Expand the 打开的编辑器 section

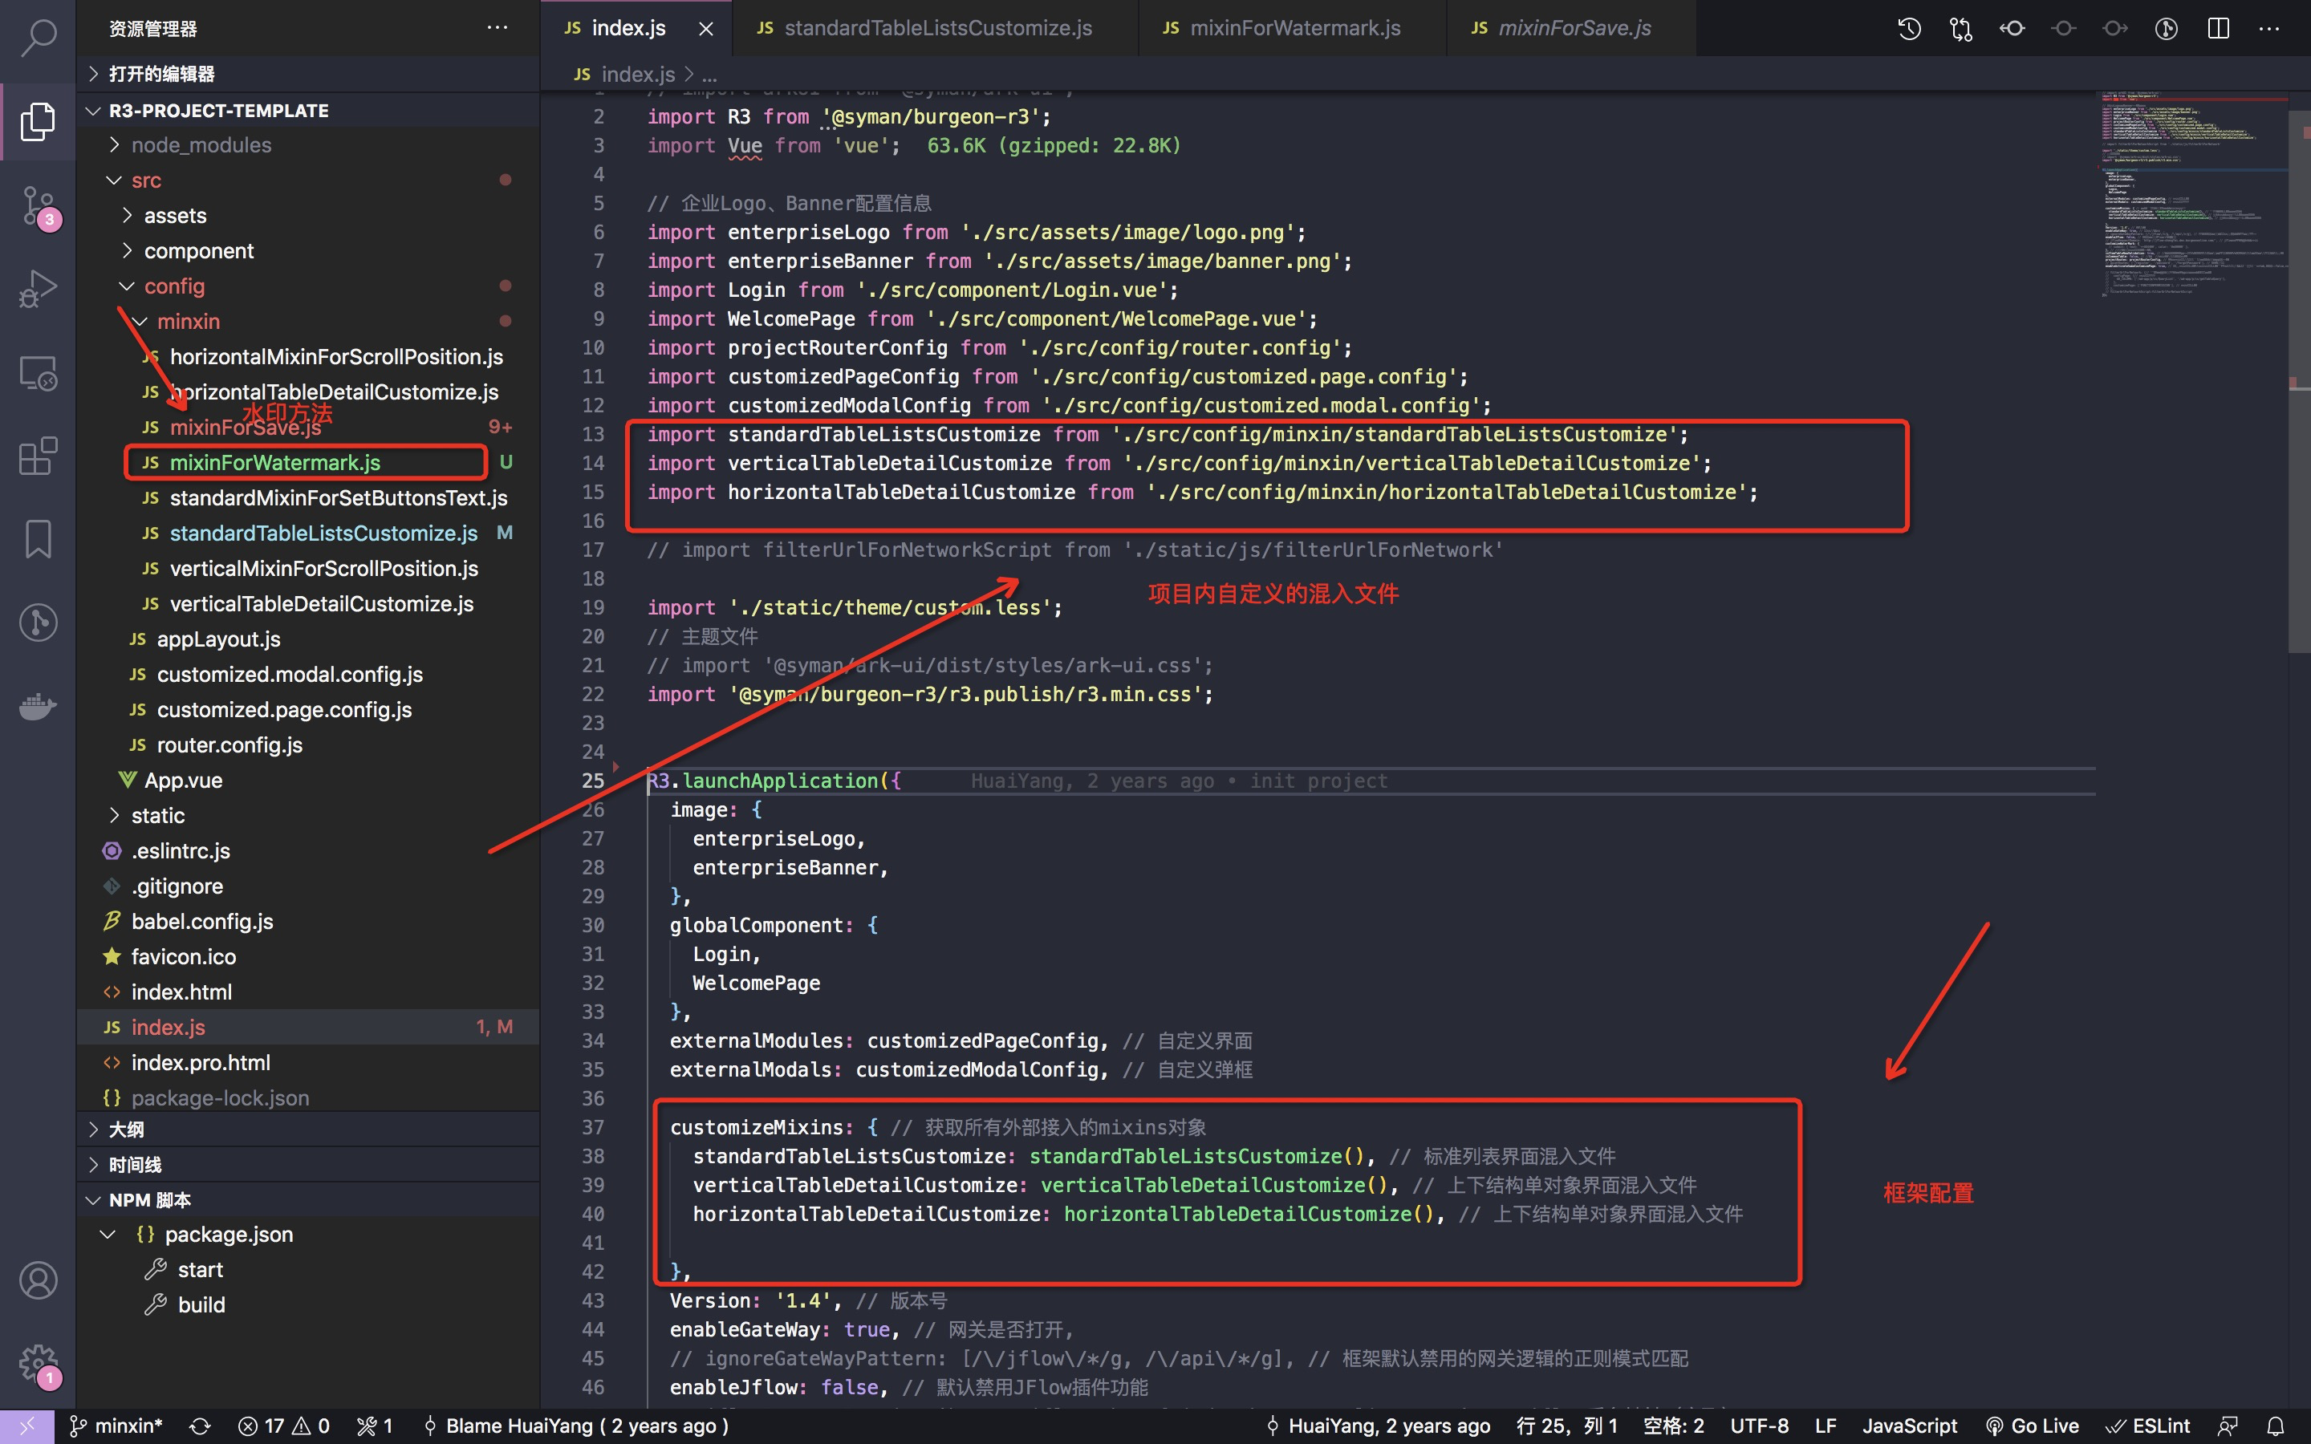[307, 74]
